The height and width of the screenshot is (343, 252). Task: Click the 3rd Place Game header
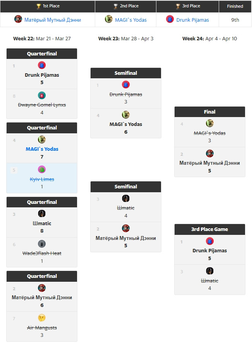click(210, 229)
